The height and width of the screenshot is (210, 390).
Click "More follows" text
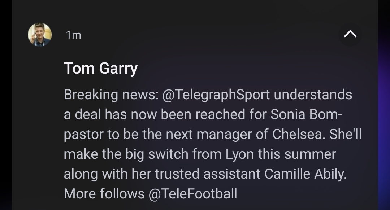(104, 194)
